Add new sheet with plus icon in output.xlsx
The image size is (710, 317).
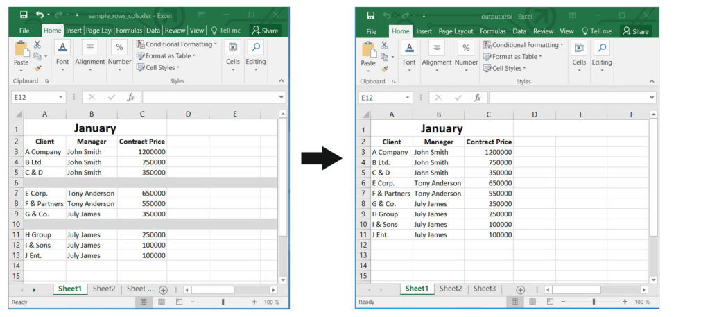point(520,289)
